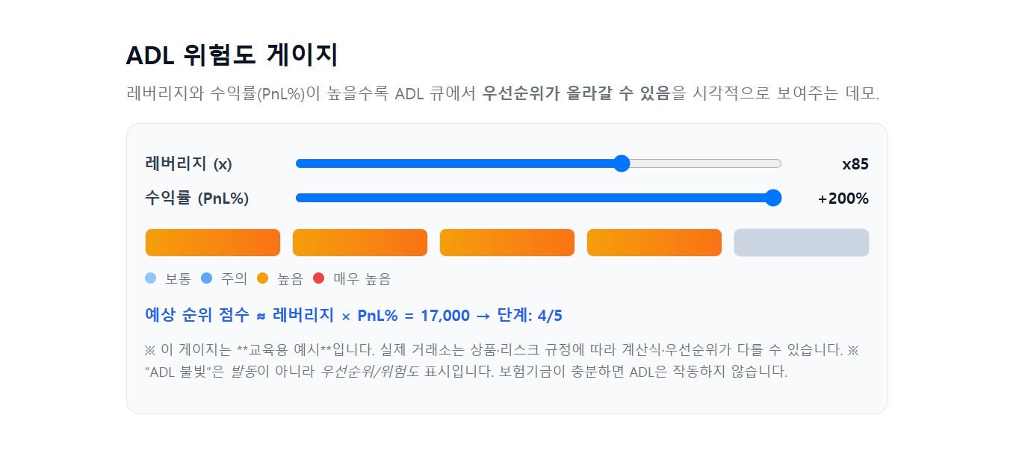Click the third orange gauge segment
The height and width of the screenshot is (462, 1010).
[506, 242]
